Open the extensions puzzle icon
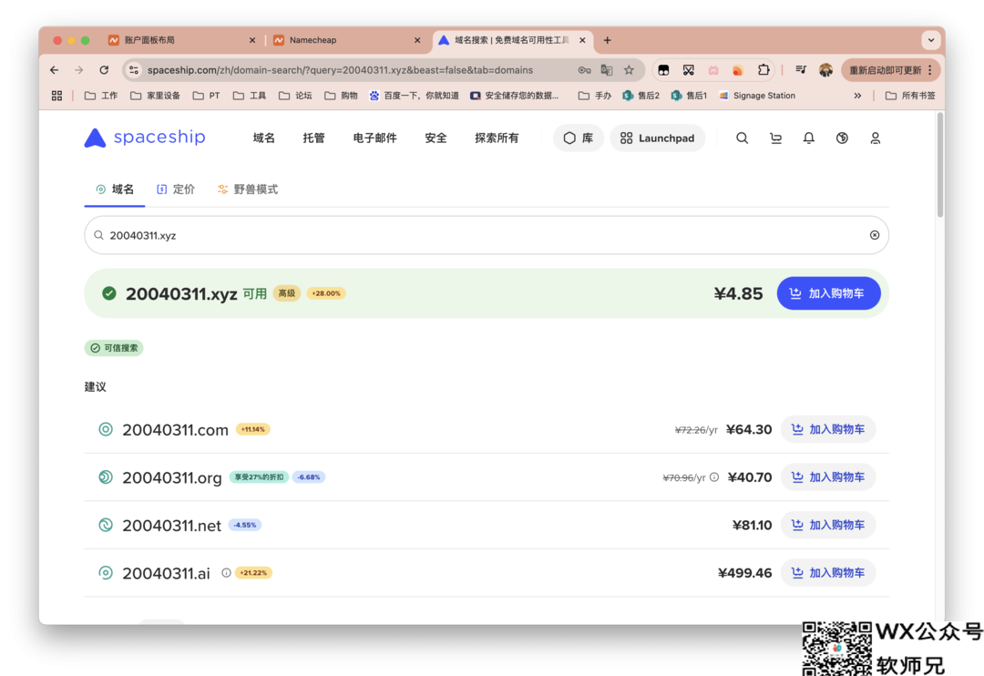This screenshot has height=676, width=984. pos(764,70)
